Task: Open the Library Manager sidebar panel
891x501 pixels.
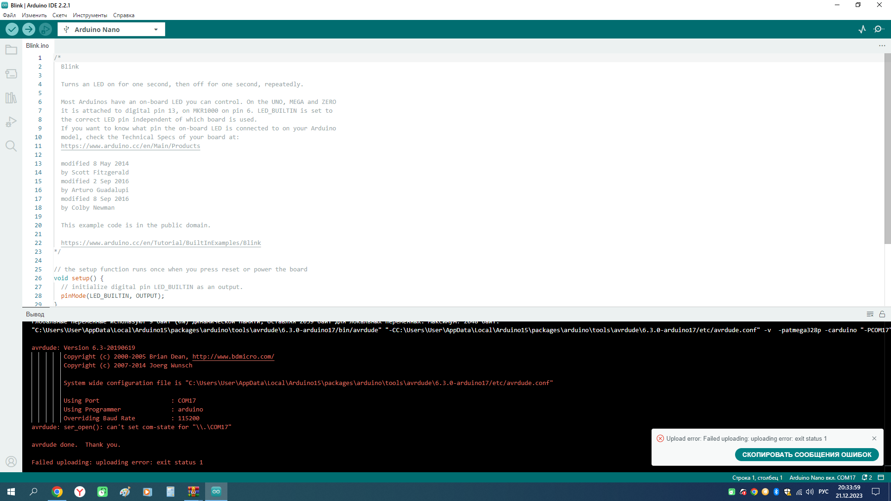Action: click(11, 98)
